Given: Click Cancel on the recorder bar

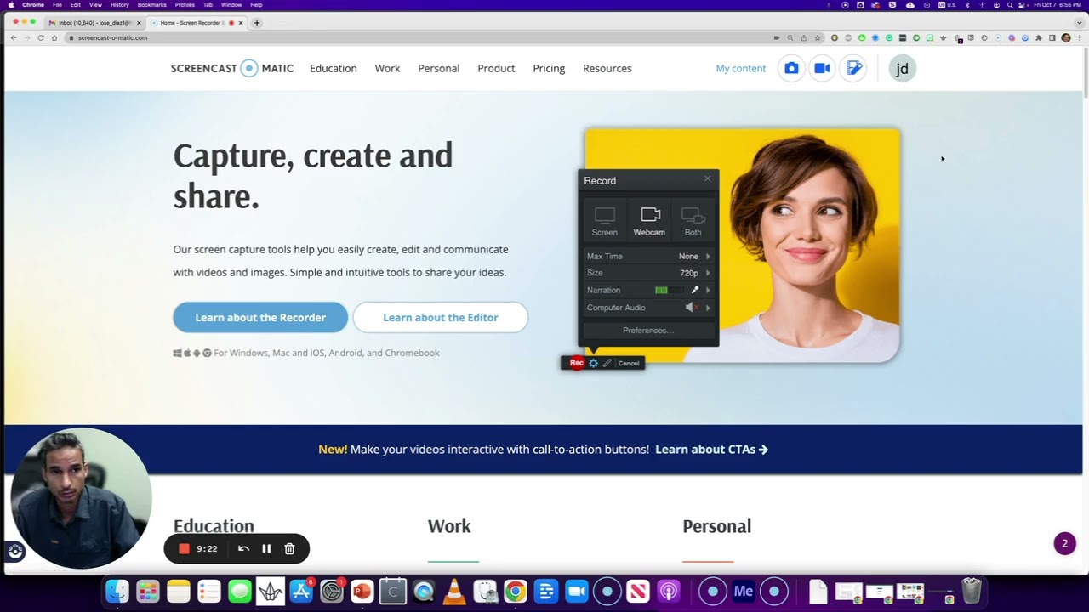Looking at the screenshot, I should 629,364.
